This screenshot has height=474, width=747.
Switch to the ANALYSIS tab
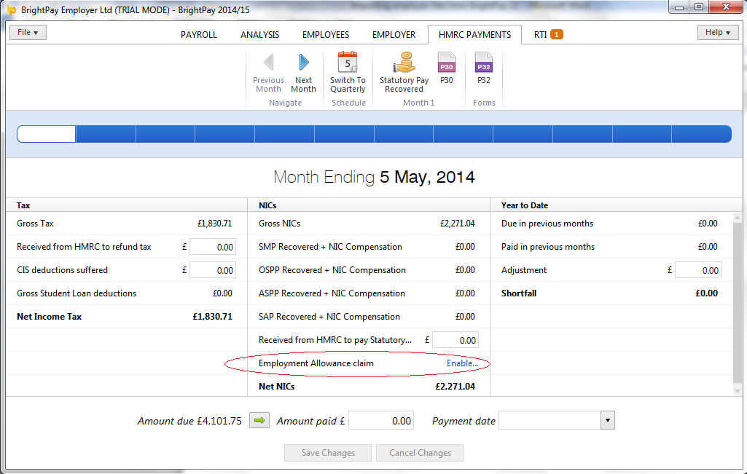[x=259, y=35]
